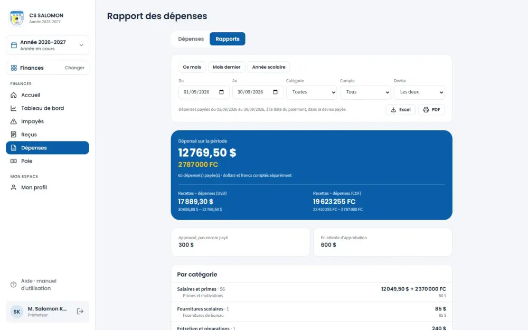This screenshot has height=330, width=528.
Task: Select Dépenses in the sidebar menu
Action: (48, 148)
